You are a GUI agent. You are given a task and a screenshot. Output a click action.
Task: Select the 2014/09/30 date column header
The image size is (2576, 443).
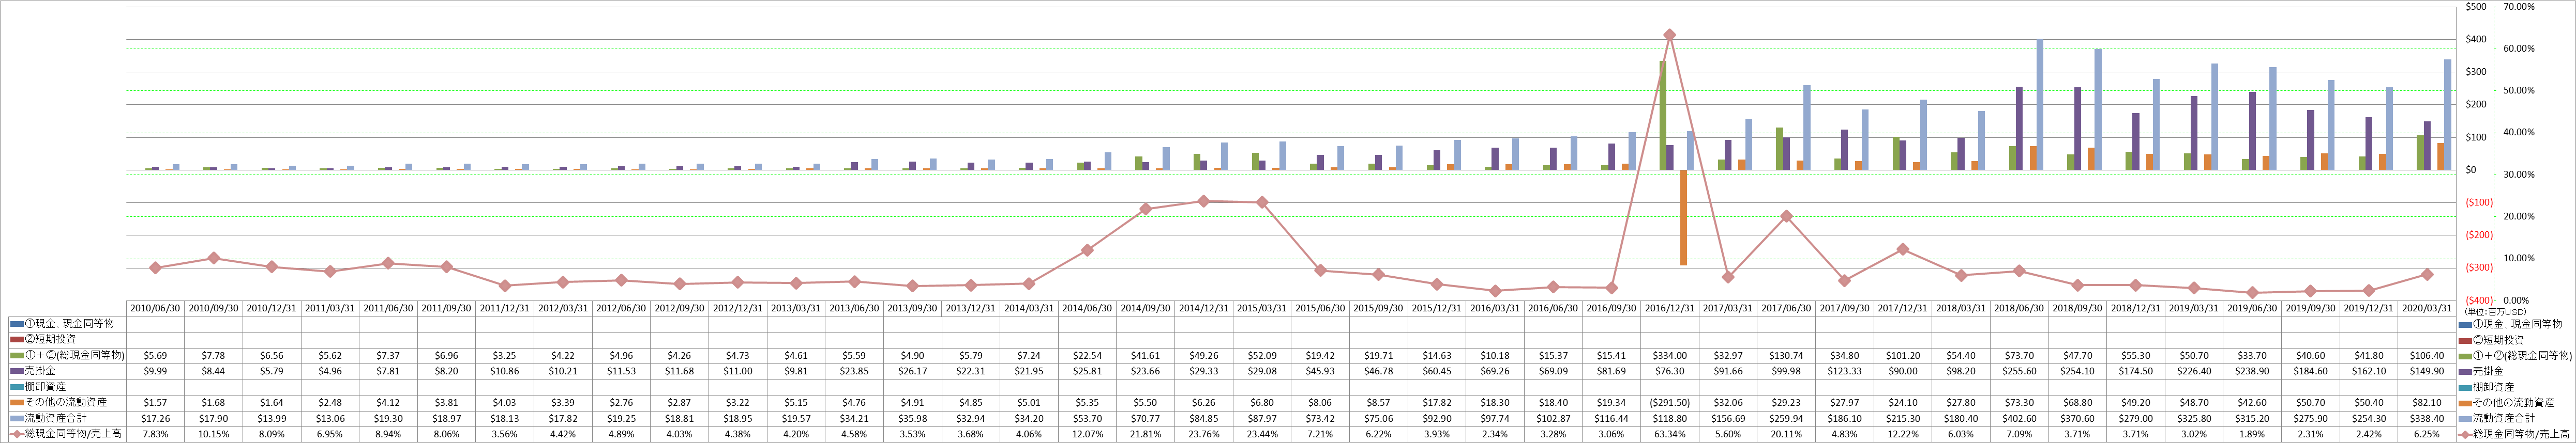click(1146, 308)
